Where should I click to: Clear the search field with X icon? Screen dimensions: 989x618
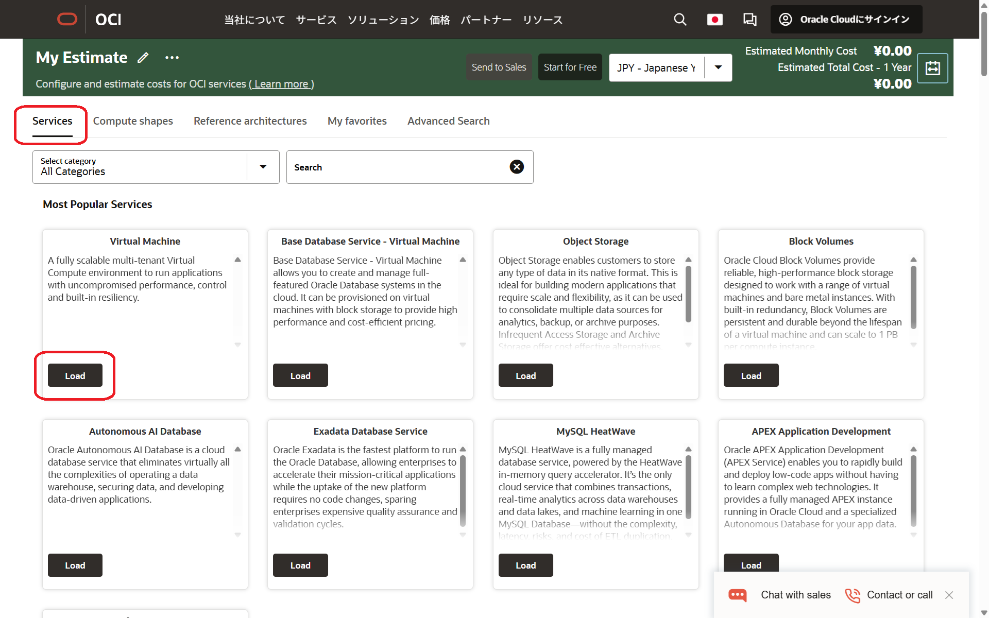click(x=517, y=167)
